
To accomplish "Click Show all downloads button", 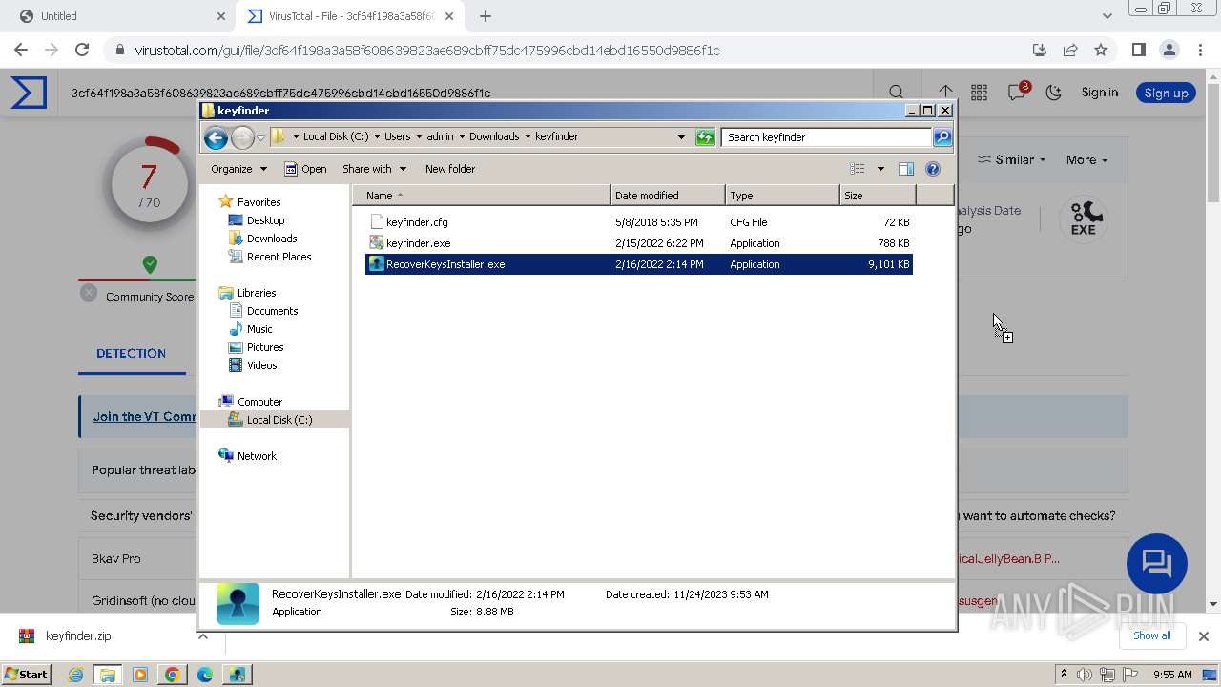I will click(x=1151, y=635).
